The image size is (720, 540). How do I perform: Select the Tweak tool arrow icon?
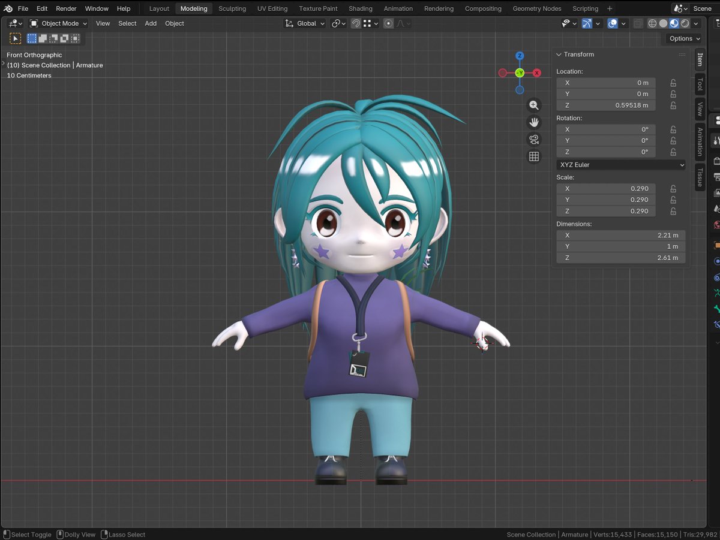point(16,38)
